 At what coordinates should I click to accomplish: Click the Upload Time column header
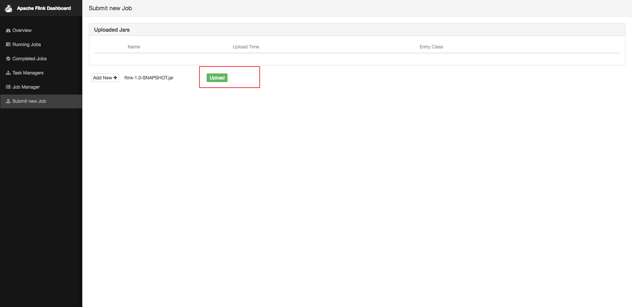pyautogui.click(x=246, y=47)
